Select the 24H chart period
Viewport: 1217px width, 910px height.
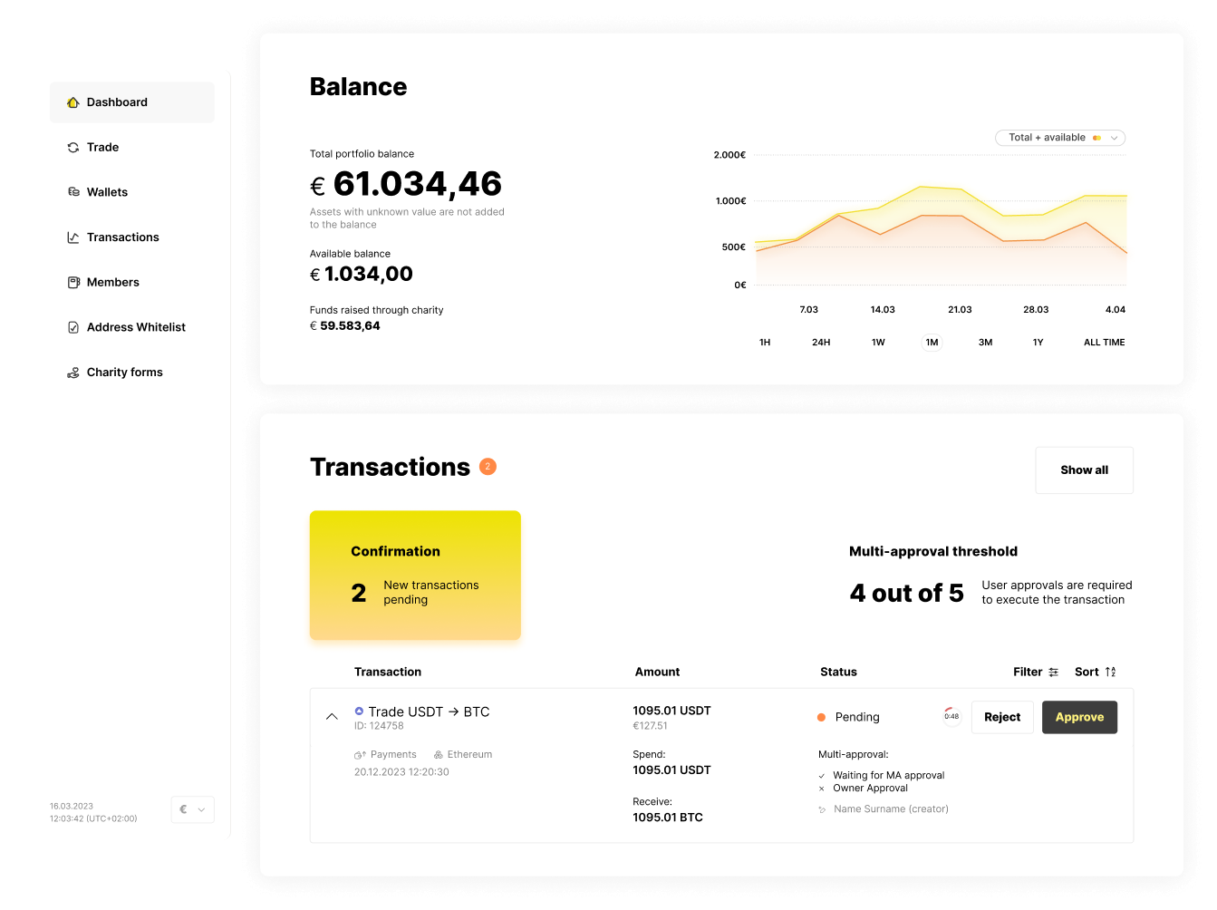point(821,342)
